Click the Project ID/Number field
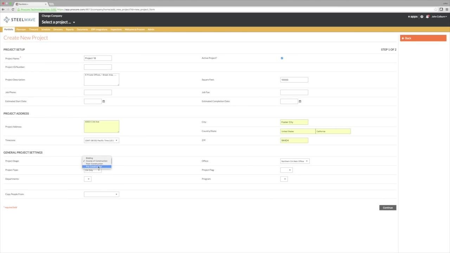Screen dimensions: 450x253 pos(98,67)
